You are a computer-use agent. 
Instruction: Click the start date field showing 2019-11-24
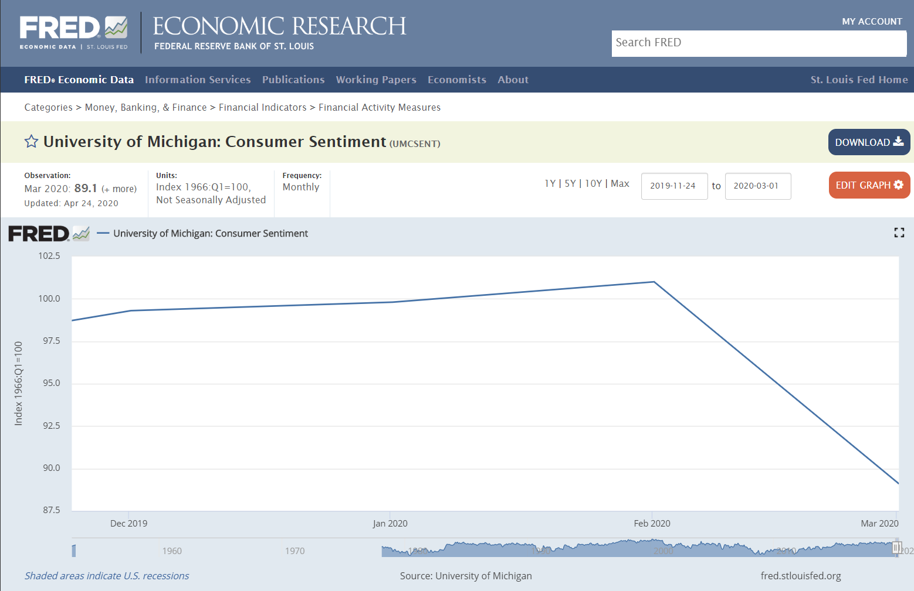pos(674,186)
